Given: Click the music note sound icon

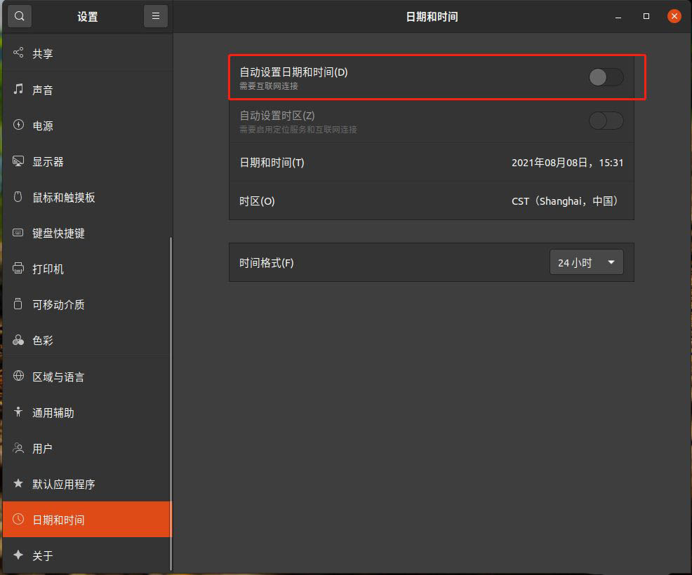Looking at the screenshot, I should coord(18,90).
